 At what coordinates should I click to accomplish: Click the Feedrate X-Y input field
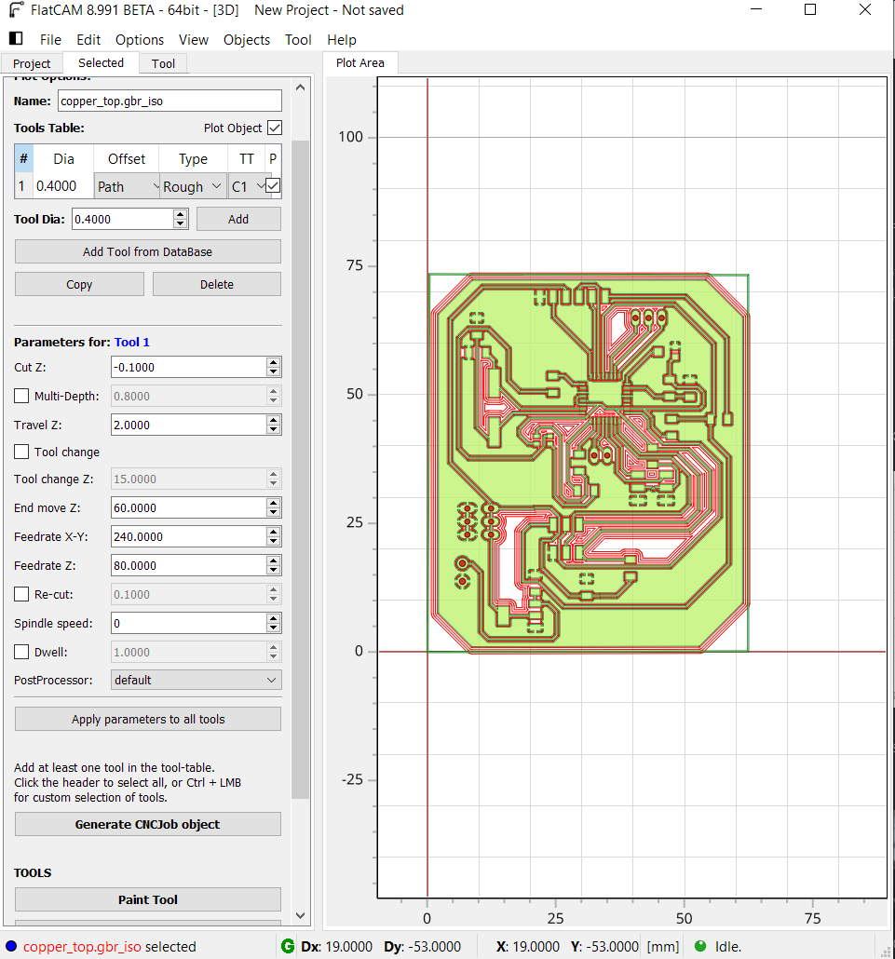(187, 536)
